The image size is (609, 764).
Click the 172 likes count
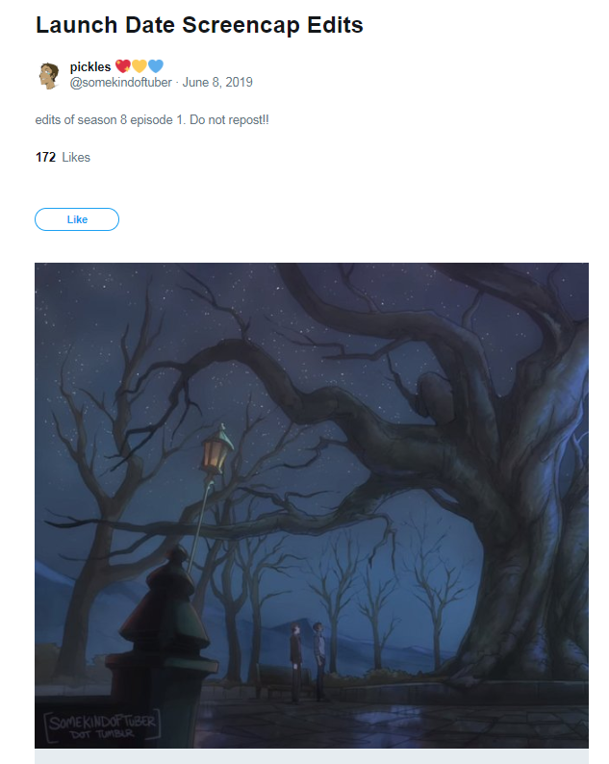click(45, 158)
